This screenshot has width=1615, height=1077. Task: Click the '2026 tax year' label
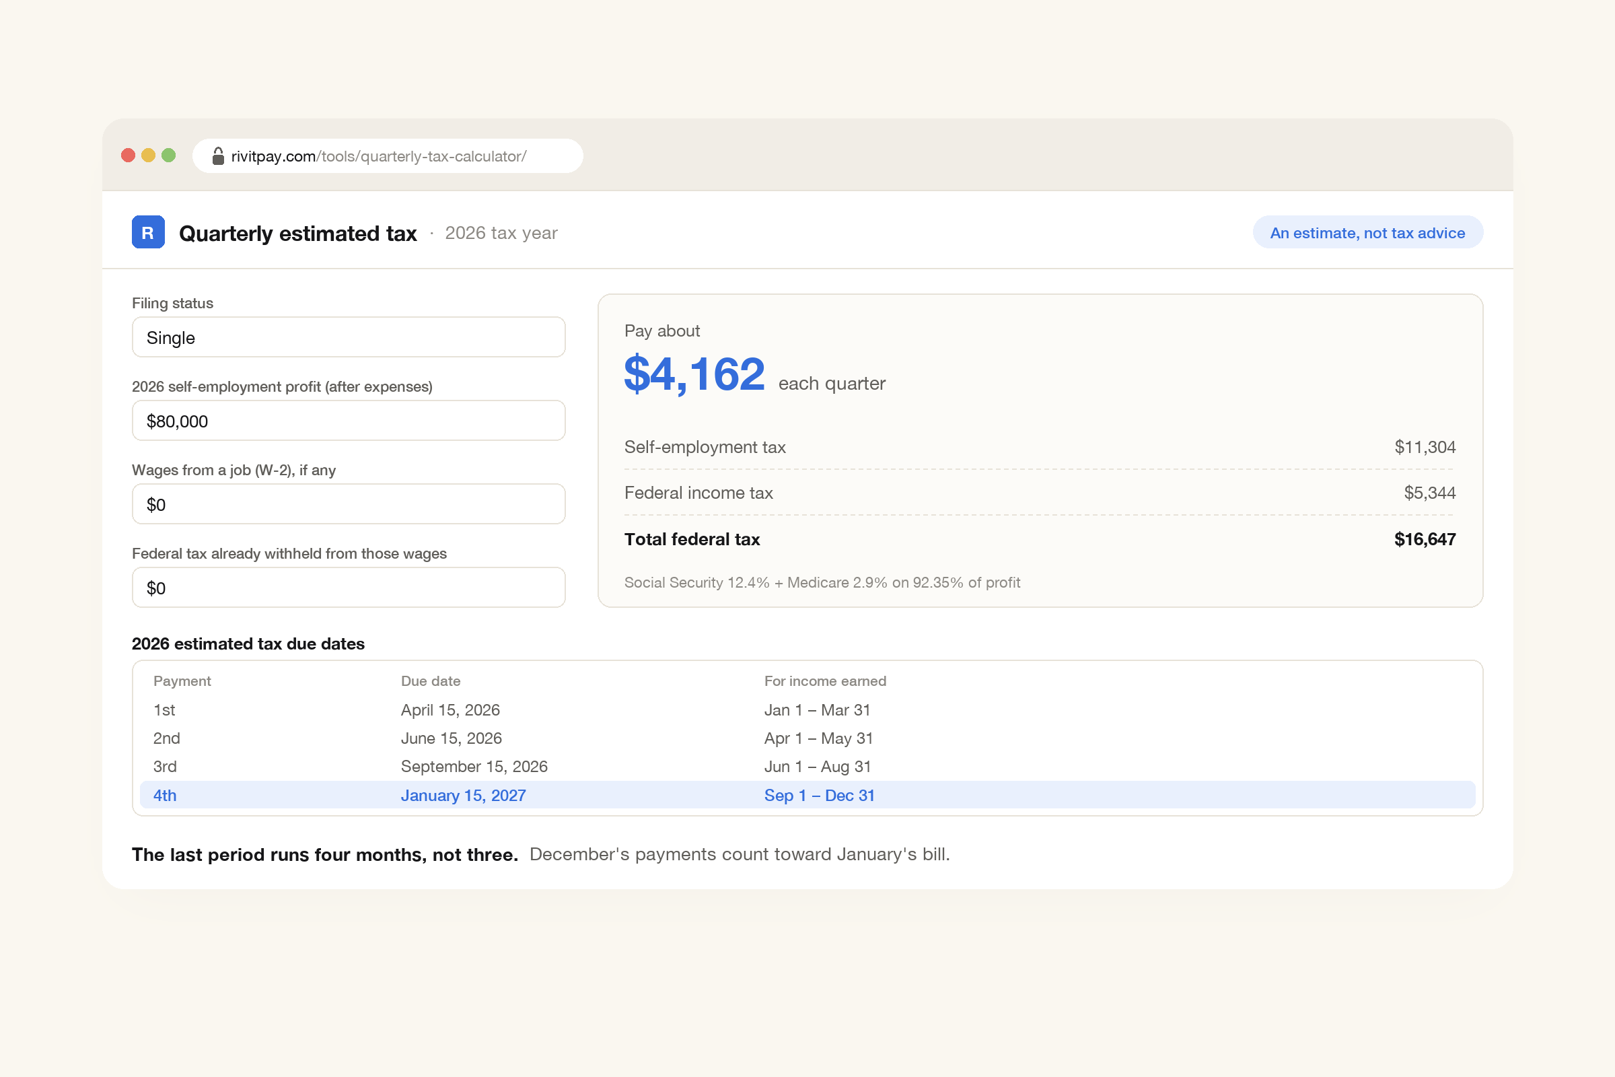(501, 233)
